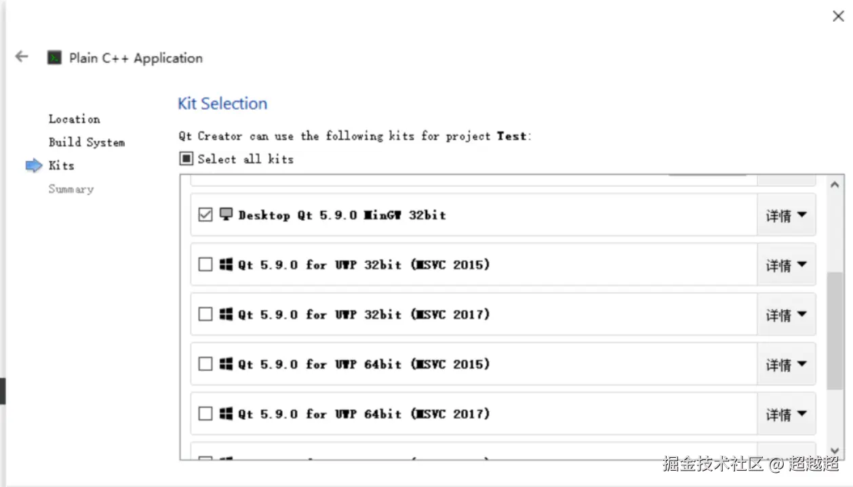The height and width of the screenshot is (487, 853).
Task: Click the kit list scrollbar thumb
Action: pyautogui.click(x=835, y=331)
